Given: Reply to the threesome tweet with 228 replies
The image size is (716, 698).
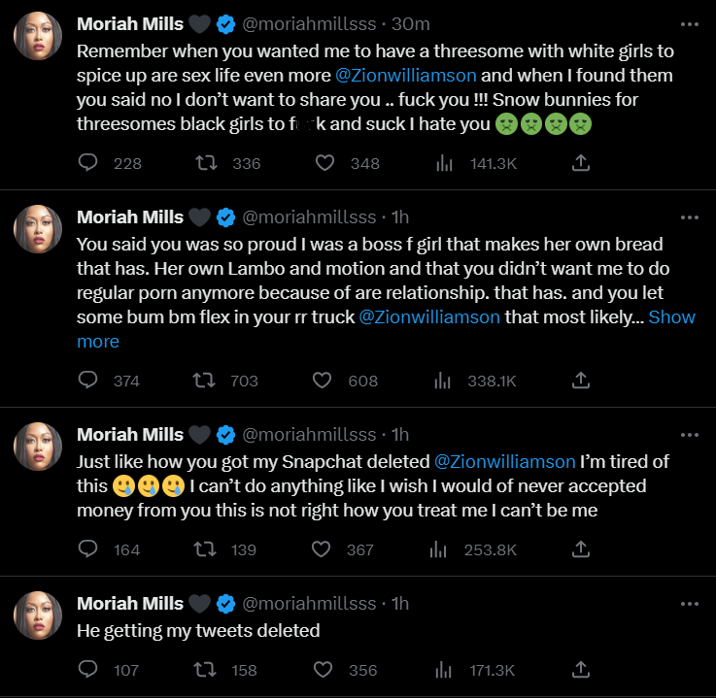Looking at the screenshot, I should (x=88, y=163).
